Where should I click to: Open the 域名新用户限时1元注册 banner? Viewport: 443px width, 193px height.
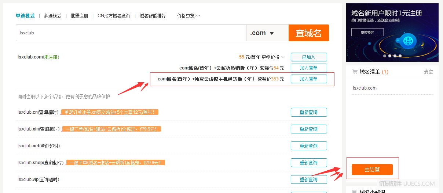(392, 33)
